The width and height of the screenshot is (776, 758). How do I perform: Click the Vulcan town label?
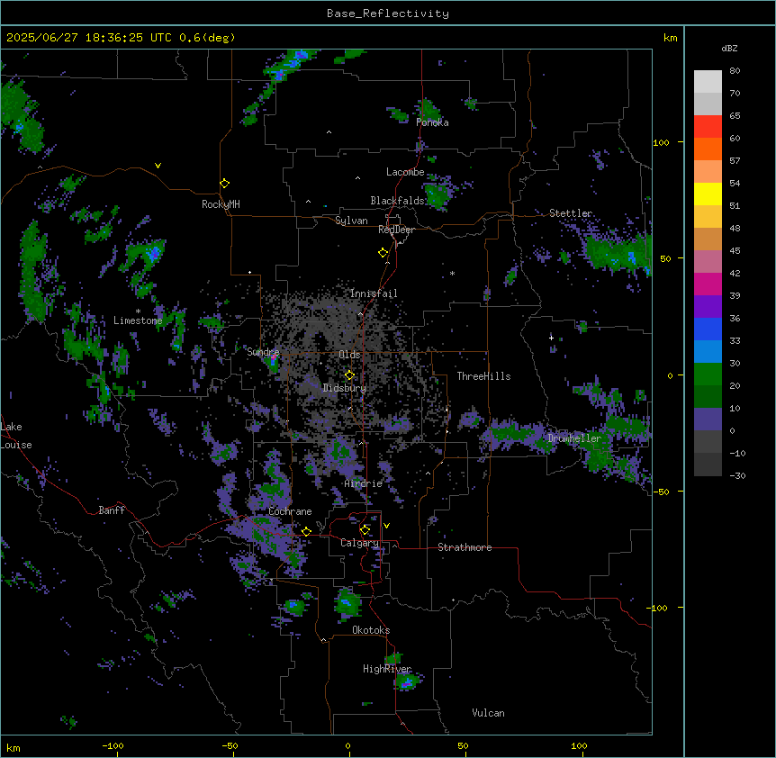(489, 713)
